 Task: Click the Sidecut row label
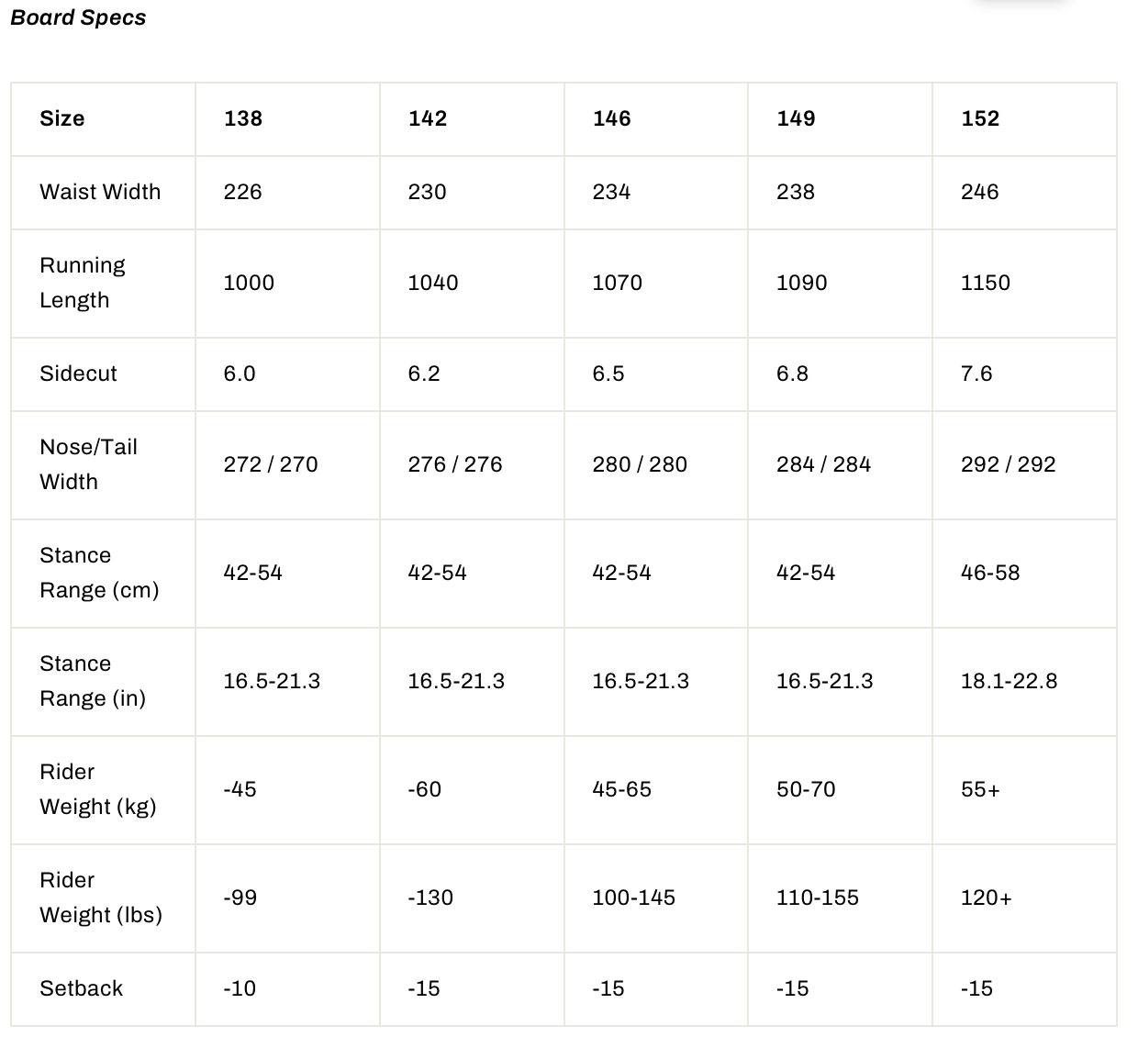pos(79,373)
